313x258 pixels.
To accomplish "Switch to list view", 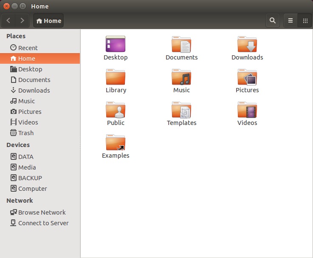I will click(290, 20).
